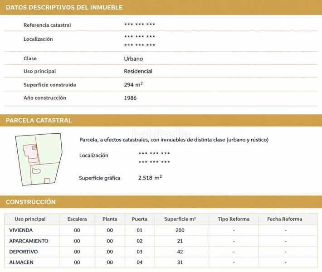Click the 'Superficie construida' label
Screen dimensions: 322x272
tap(50, 85)
